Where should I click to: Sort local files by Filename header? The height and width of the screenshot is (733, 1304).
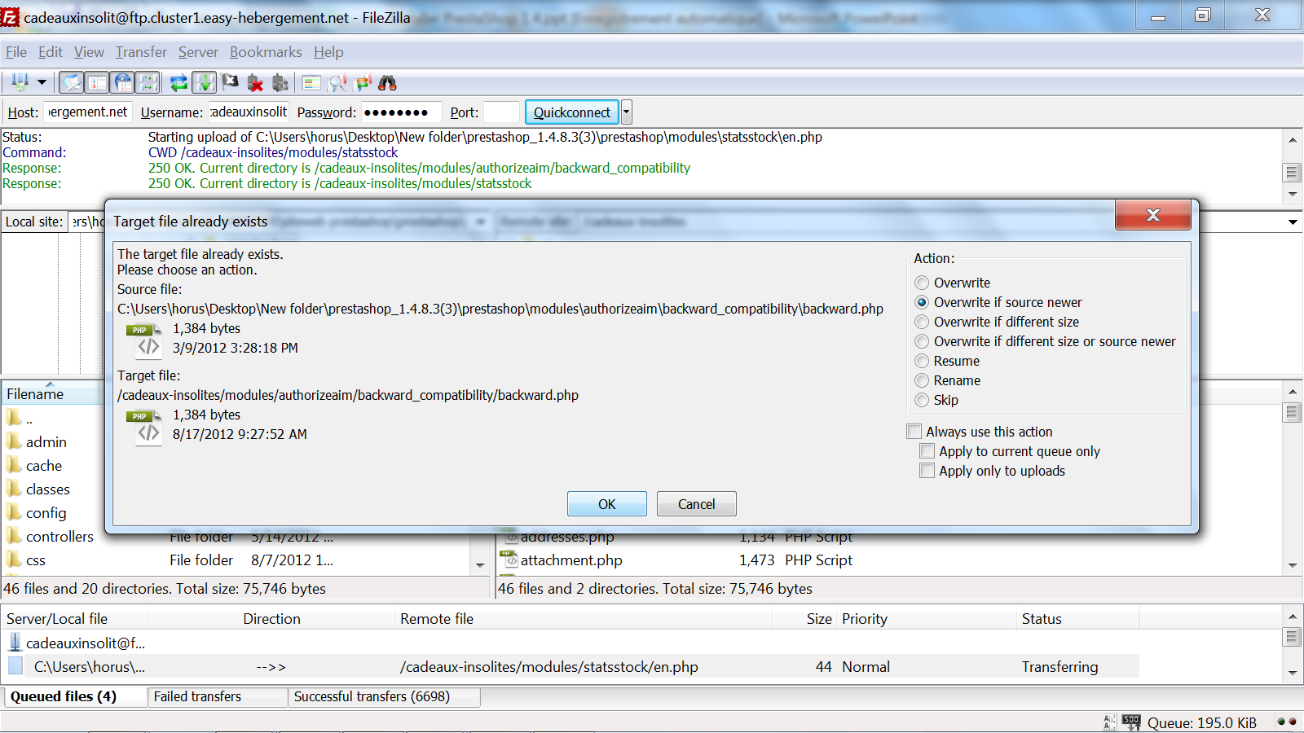click(x=51, y=393)
